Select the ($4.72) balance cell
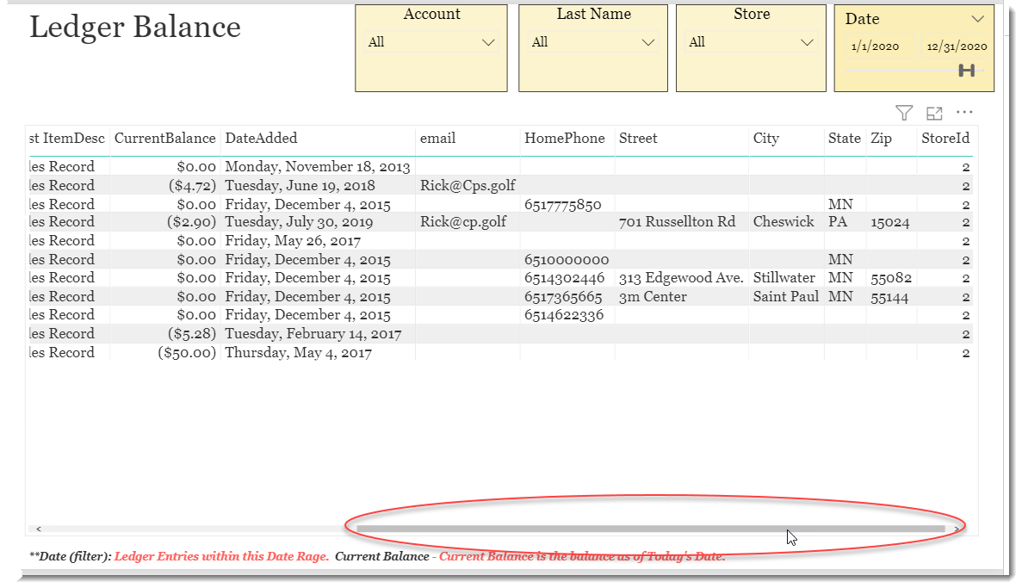The image size is (1022, 588). tap(192, 186)
